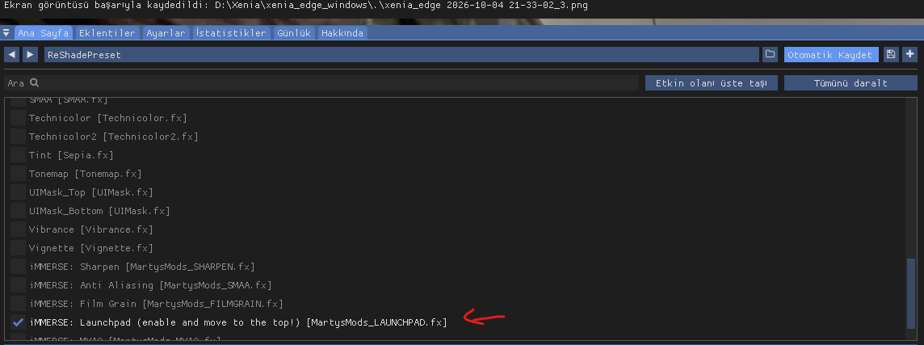Save preset with floppy disk icon
Image resolution: width=924 pixels, height=345 pixels.
pos(890,55)
